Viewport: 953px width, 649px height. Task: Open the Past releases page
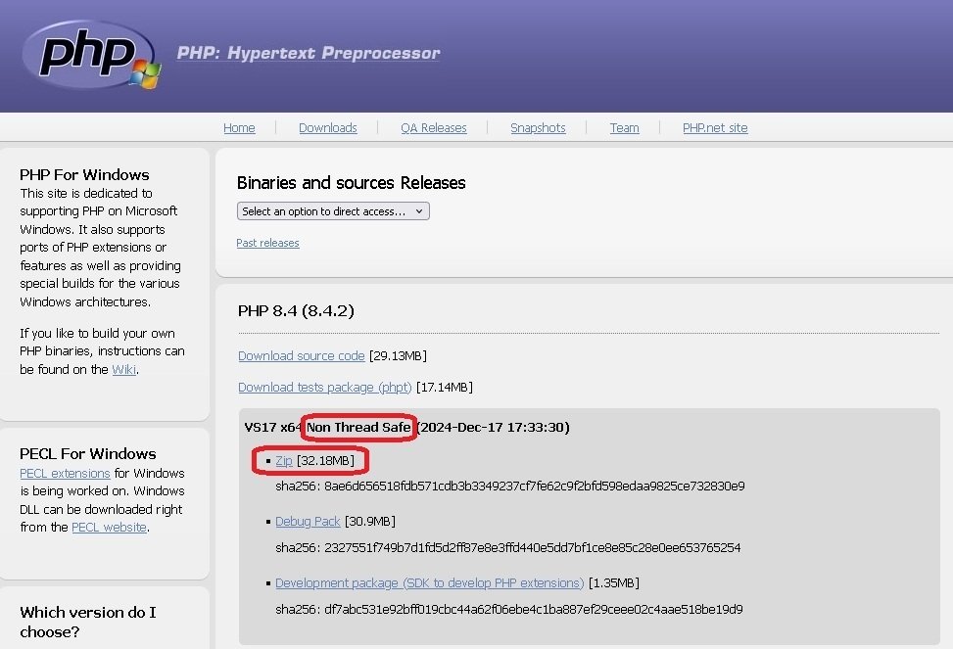coord(267,242)
